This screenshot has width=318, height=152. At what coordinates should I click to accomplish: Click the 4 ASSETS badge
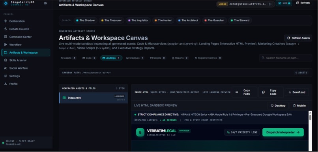(x=301, y=73)
